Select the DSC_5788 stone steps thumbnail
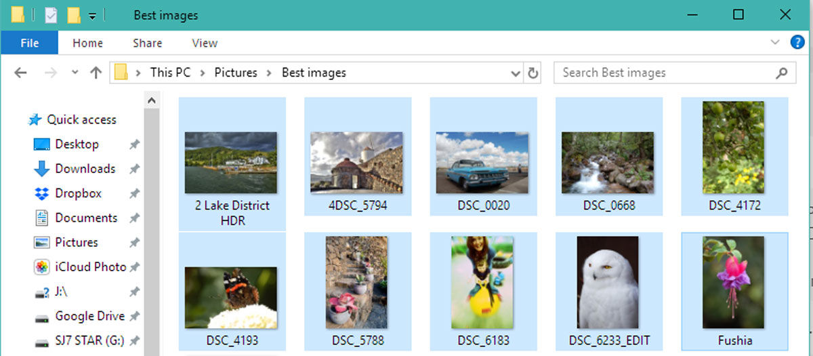The height and width of the screenshot is (356, 813). pos(357,282)
